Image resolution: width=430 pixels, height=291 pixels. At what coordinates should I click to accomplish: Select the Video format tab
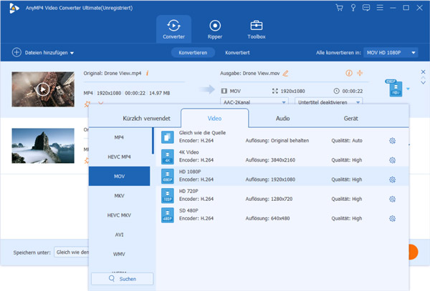click(214, 119)
